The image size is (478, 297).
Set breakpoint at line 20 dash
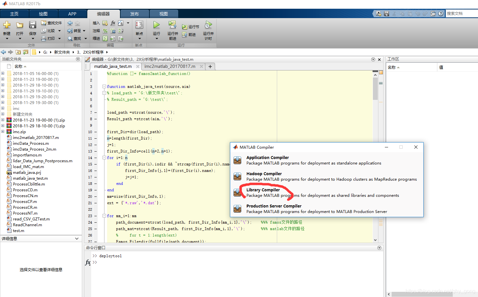pyautogui.click(x=96, y=196)
